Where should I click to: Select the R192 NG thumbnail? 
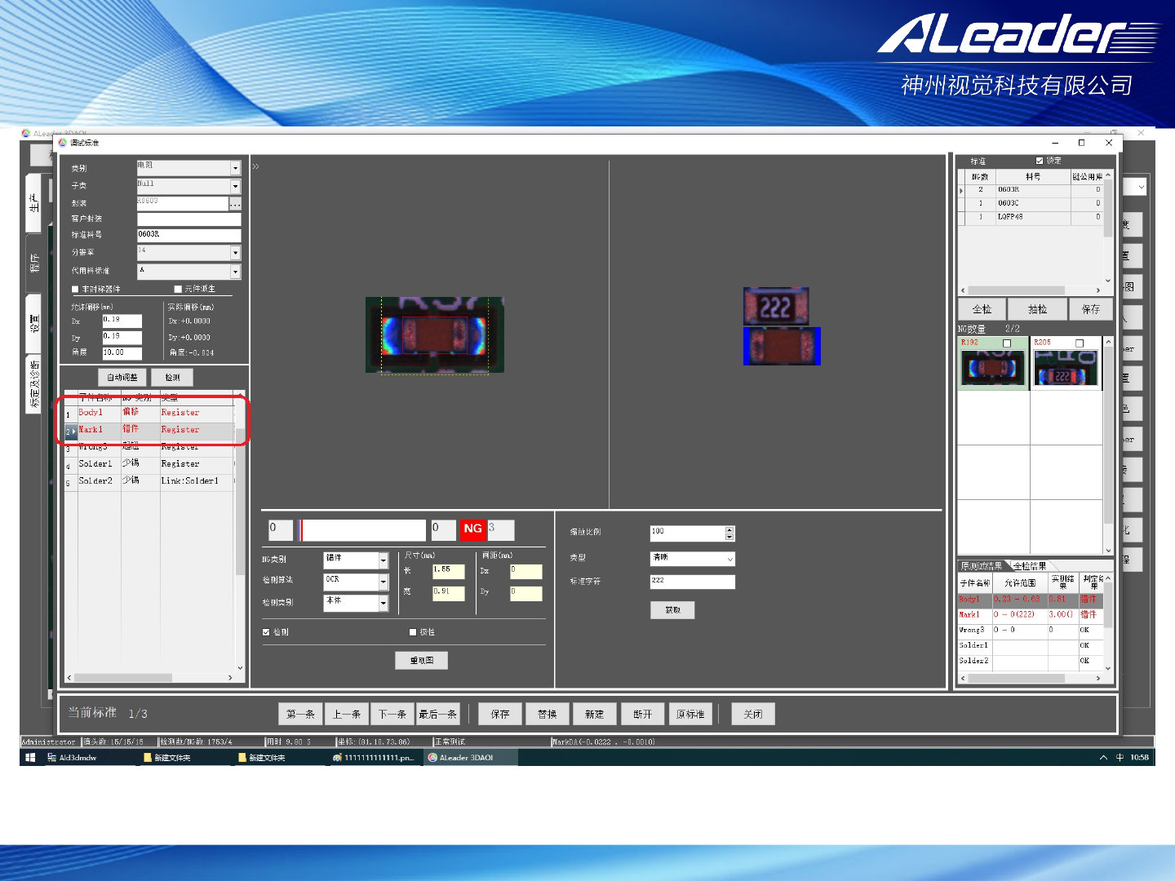tap(993, 364)
